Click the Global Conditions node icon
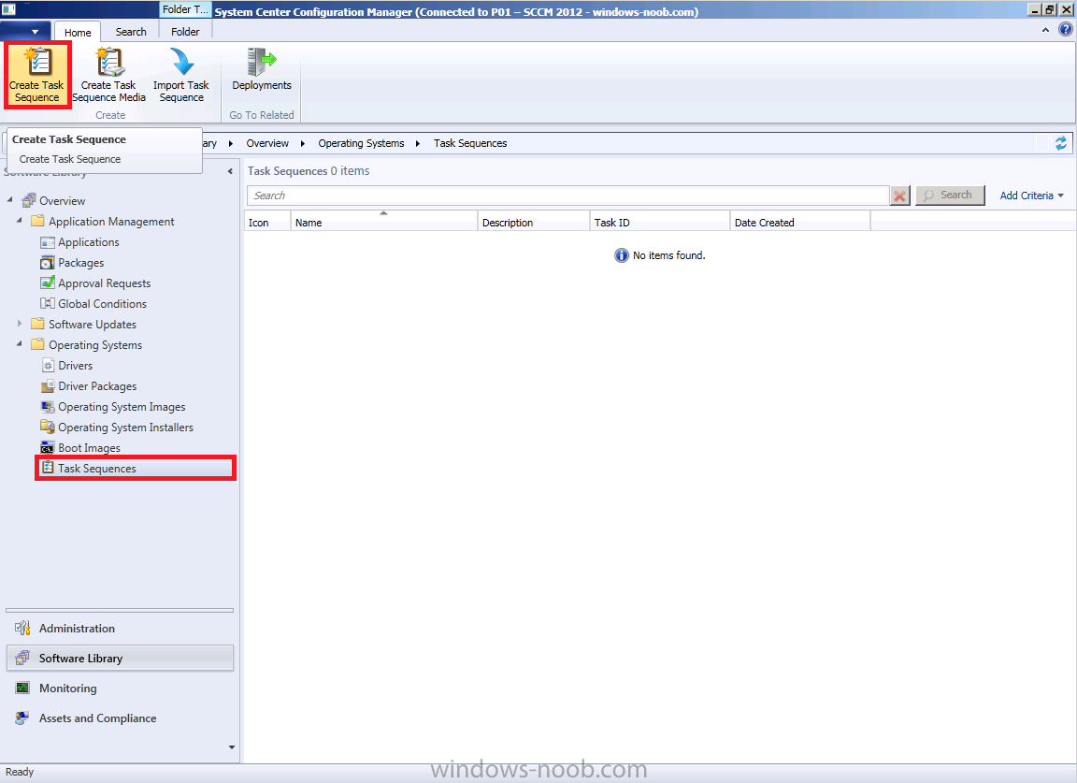Screen dimensions: 1077x783 coord(48,303)
